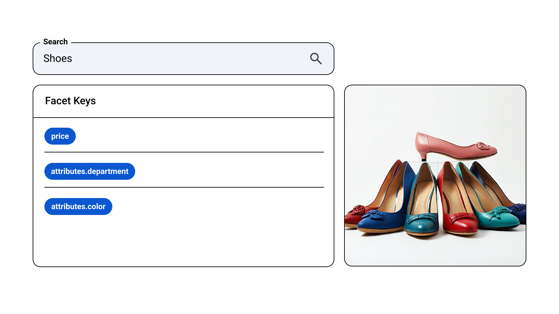The width and height of the screenshot is (559, 314).
Task: Click the divider below attributes.department chip
Action: pyautogui.click(x=184, y=187)
